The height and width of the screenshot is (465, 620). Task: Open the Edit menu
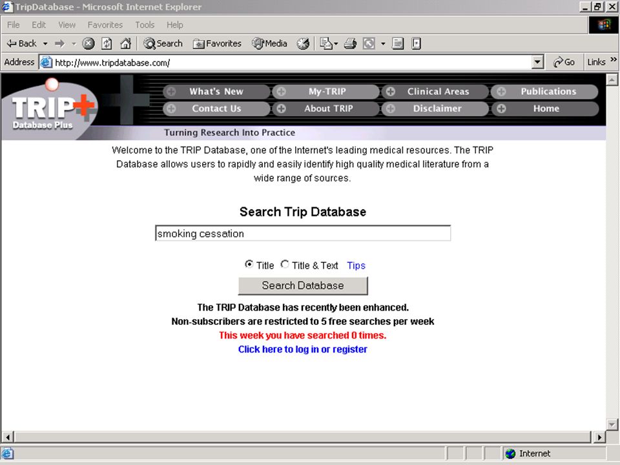[39, 25]
